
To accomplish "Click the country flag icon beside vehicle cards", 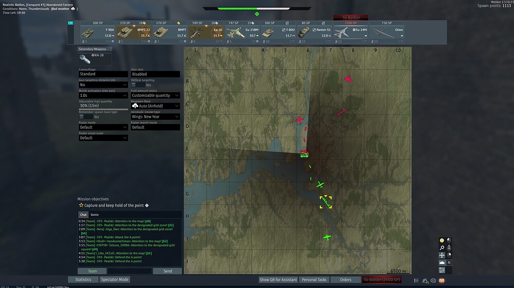I will 70,23.
